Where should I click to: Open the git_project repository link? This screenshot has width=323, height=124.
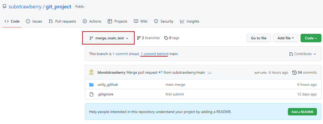point(58,7)
